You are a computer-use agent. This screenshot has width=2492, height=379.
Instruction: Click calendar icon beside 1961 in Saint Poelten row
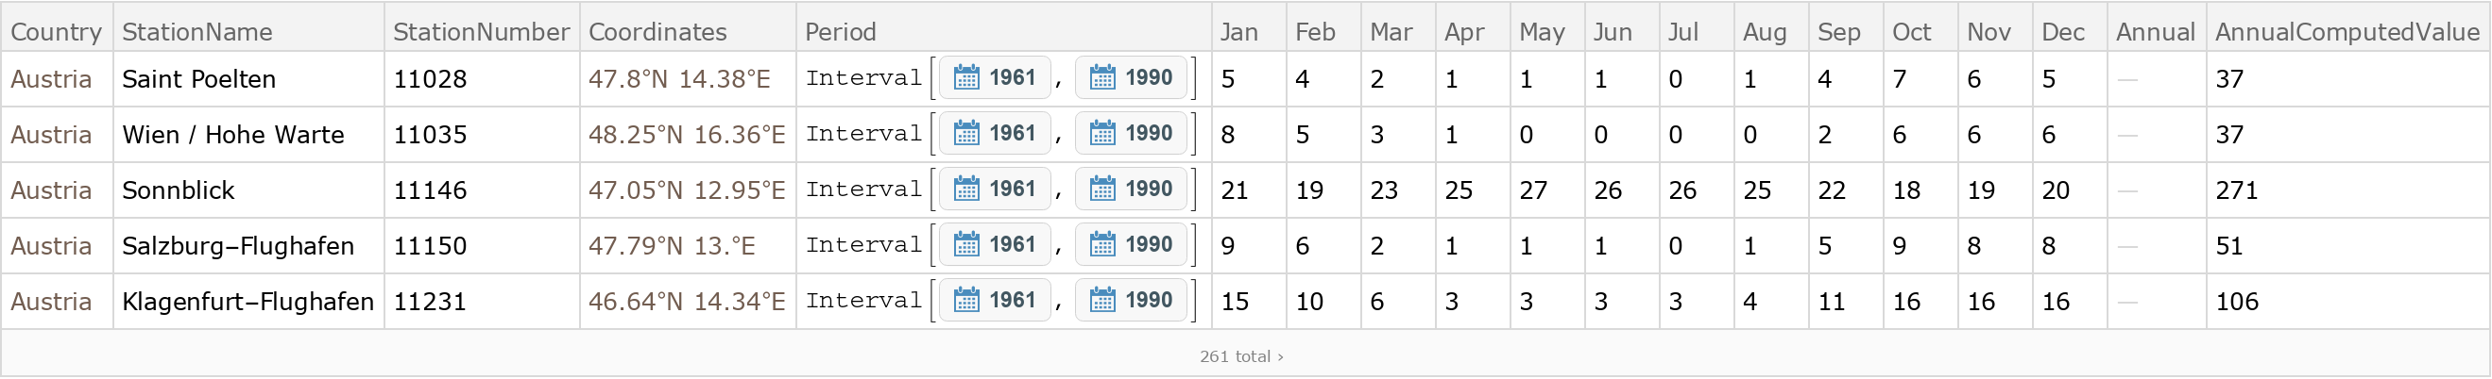click(966, 78)
